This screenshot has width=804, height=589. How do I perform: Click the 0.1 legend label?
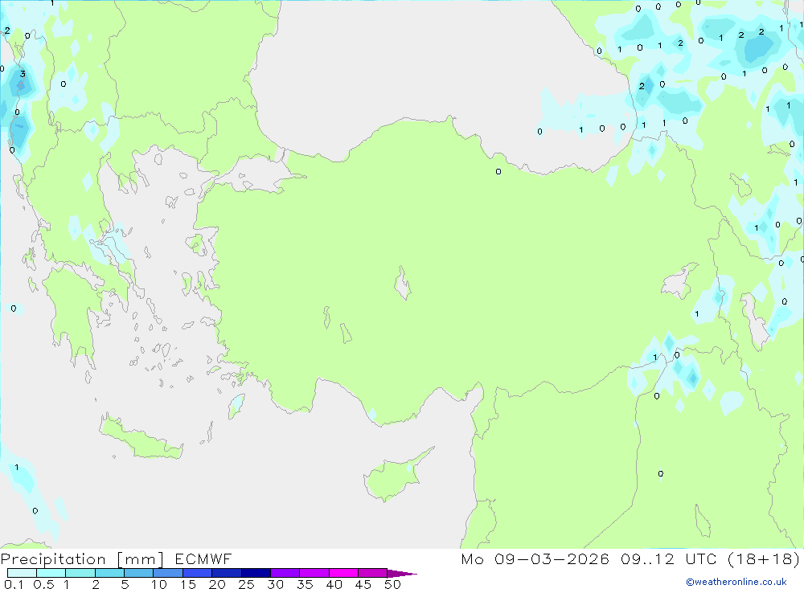pyautogui.click(x=14, y=584)
